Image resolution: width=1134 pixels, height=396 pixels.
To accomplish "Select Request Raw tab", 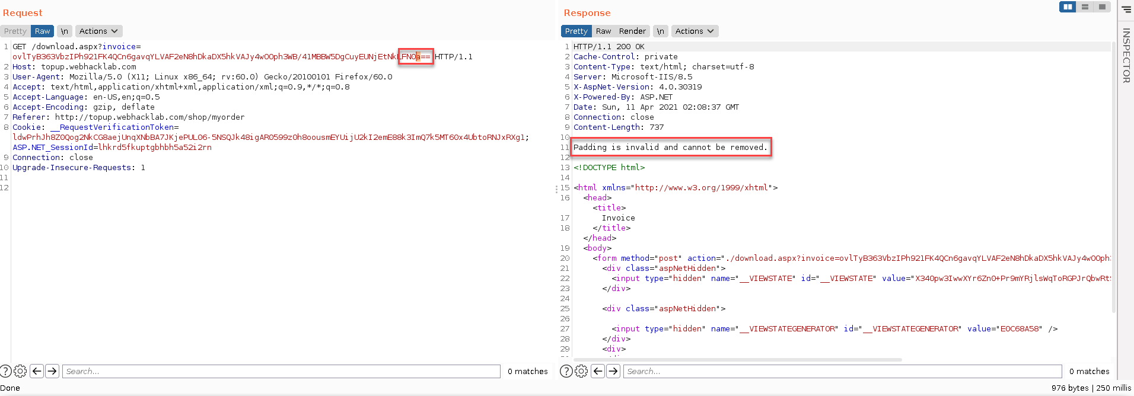I will point(42,31).
